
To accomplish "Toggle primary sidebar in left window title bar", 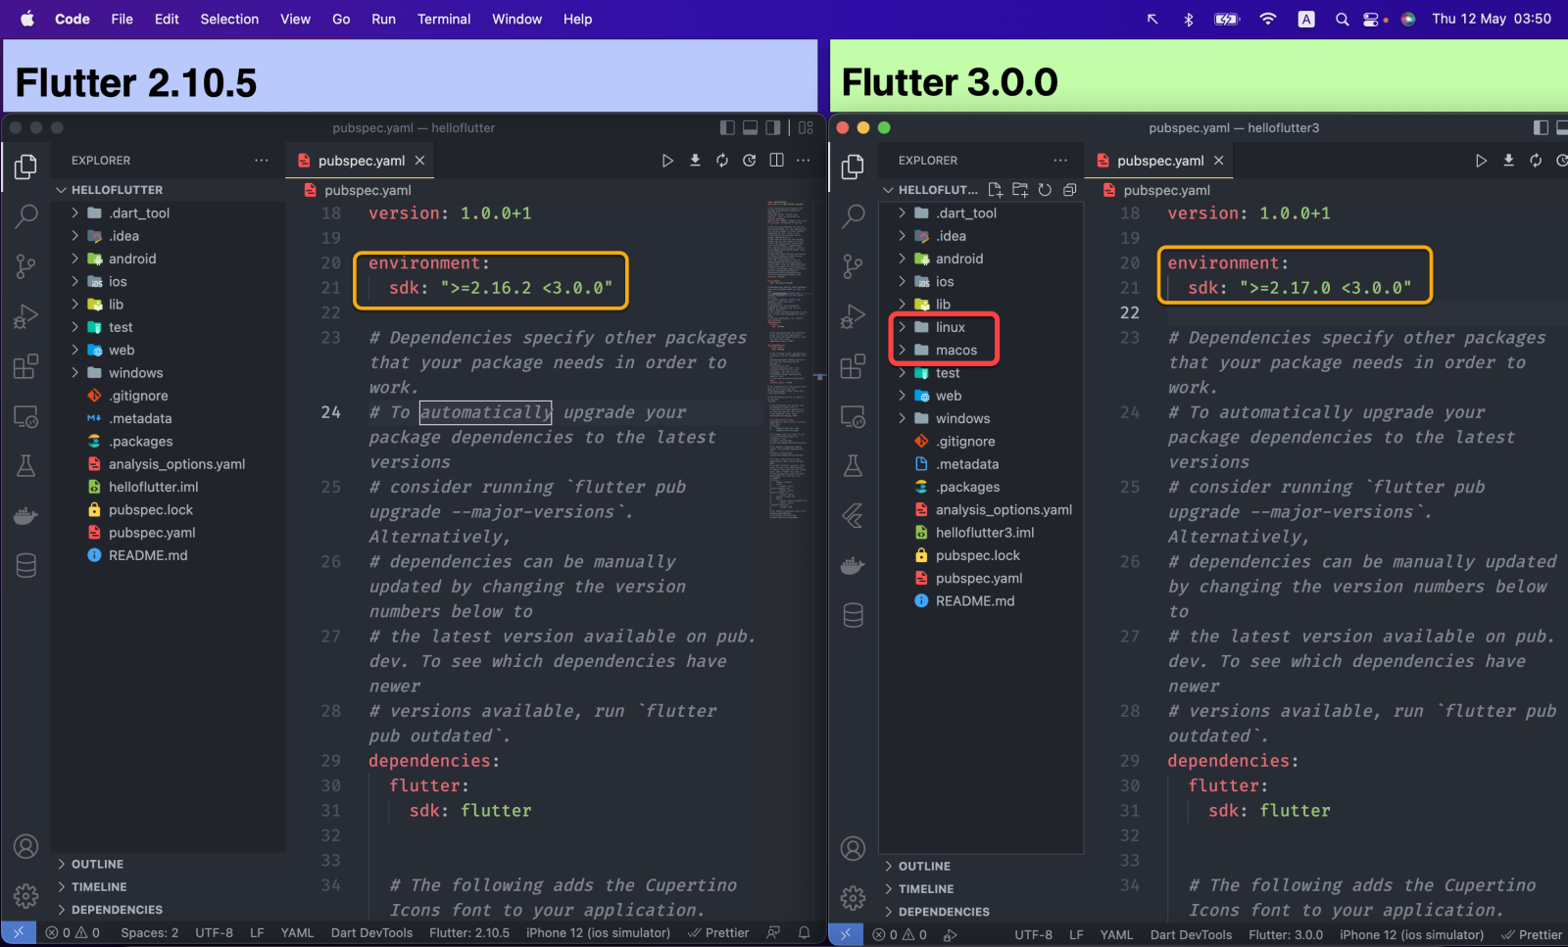I will [727, 127].
